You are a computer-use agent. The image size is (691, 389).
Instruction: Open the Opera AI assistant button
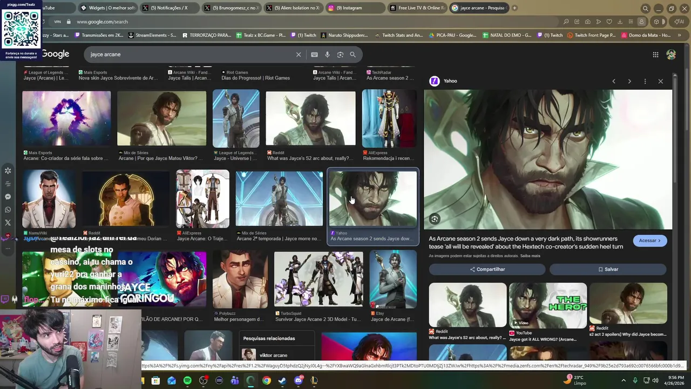tap(679, 22)
